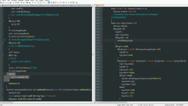Click the Stop Recording macro icon
The image size is (188, 106).
66,3
